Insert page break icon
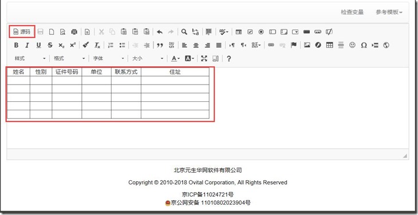Viewport: 418px width, 215px height. coord(375,45)
